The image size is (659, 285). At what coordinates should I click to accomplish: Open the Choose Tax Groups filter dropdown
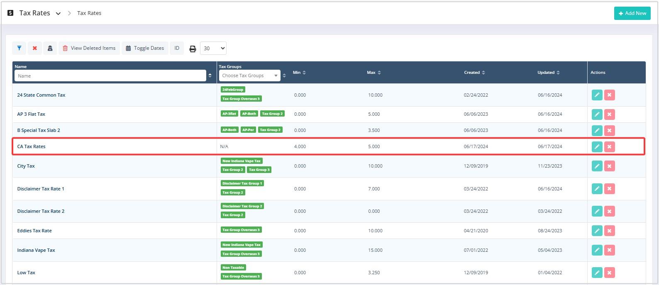click(x=250, y=76)
